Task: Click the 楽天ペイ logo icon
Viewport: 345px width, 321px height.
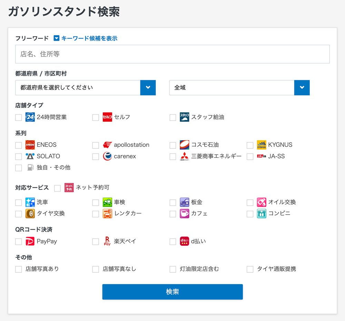Action: point(107,241)
